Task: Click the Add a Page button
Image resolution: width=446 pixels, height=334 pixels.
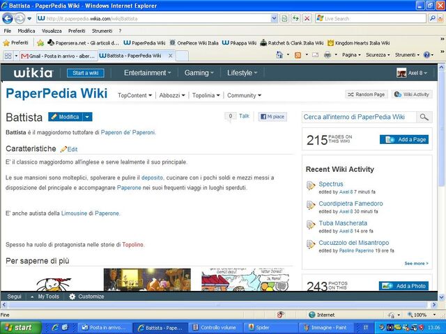Action: point(404,139)
